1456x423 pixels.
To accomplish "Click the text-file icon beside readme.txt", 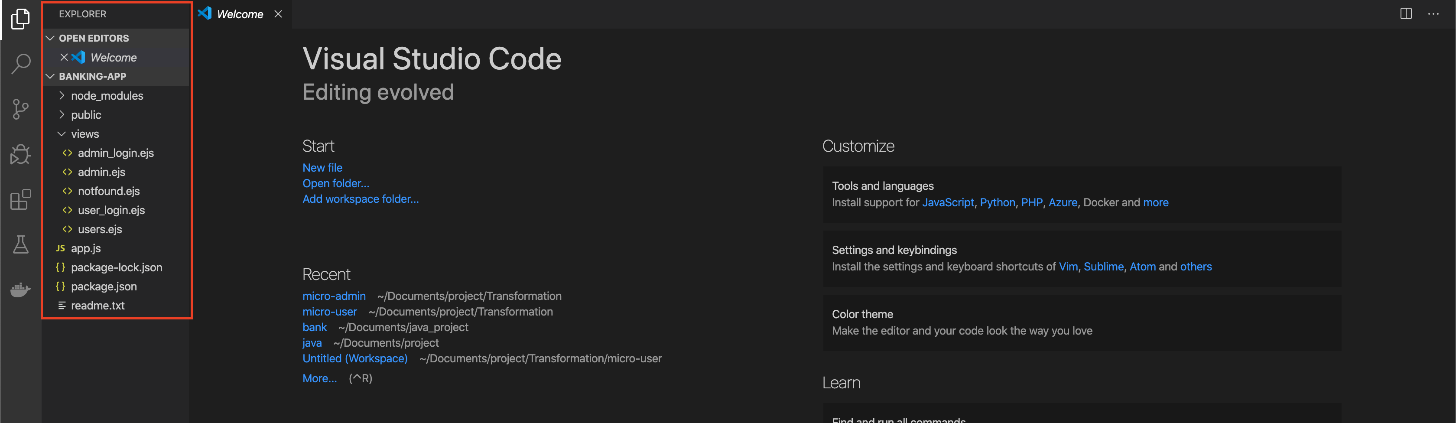I will [x=62, y=306].
